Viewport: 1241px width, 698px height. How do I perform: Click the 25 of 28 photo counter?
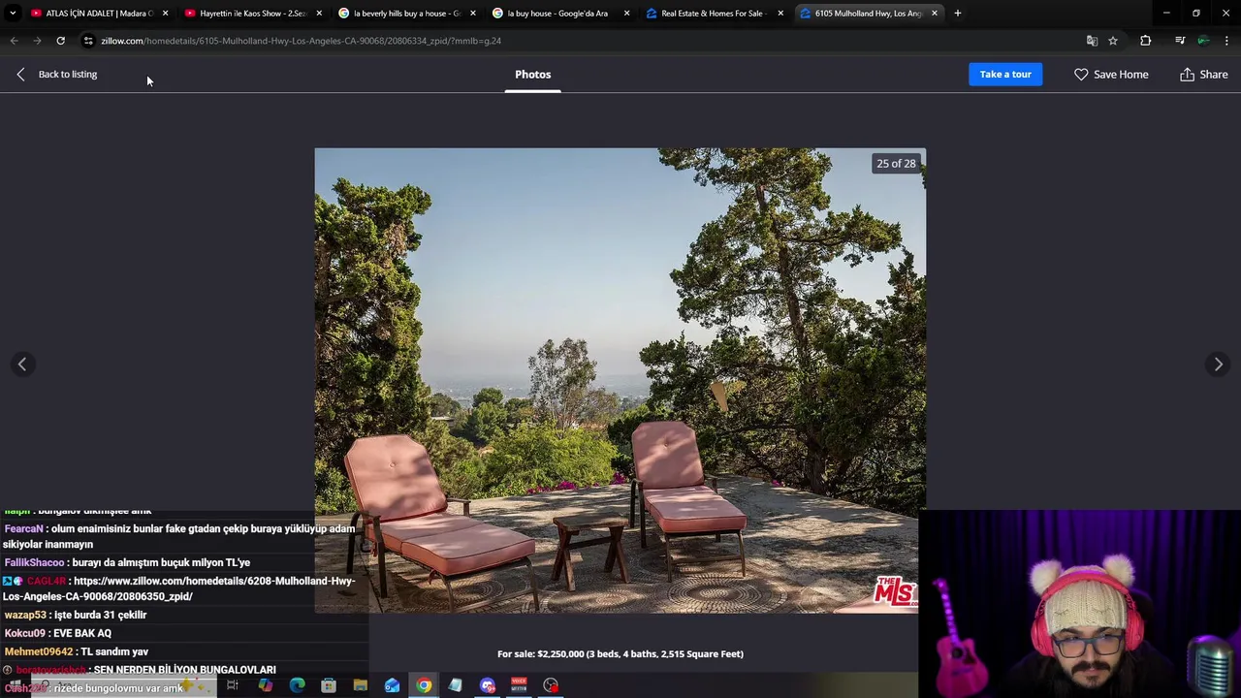pyautogui.click(x=896, y=163)
